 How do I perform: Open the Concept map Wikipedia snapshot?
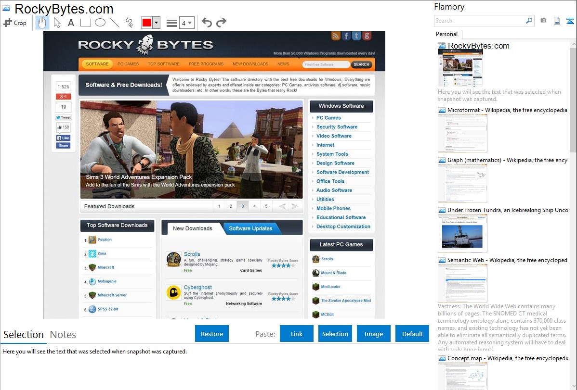point(462,377)
